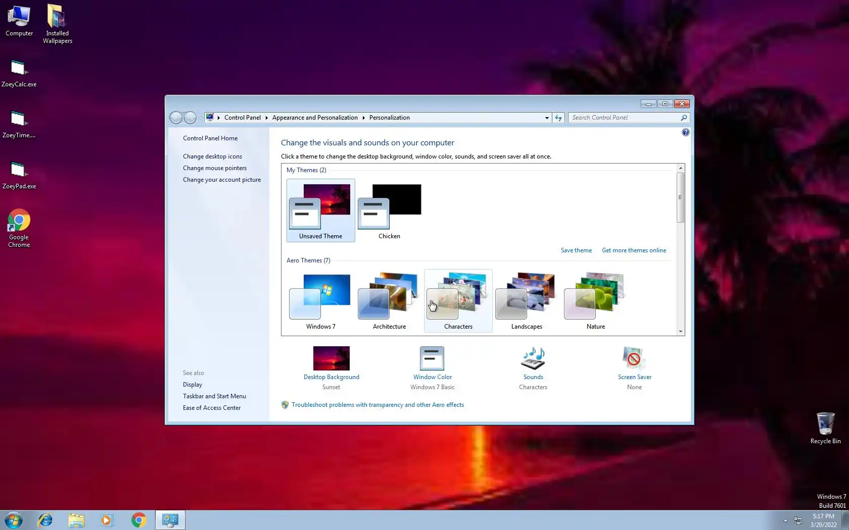Select the ZoeyPad.exe desktop icon
The width and height of the screenshot is (849, 530).
pos(19,175)
